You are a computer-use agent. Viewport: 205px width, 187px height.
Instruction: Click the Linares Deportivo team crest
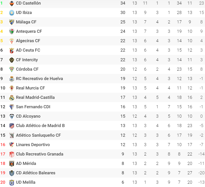coord(12,145)
